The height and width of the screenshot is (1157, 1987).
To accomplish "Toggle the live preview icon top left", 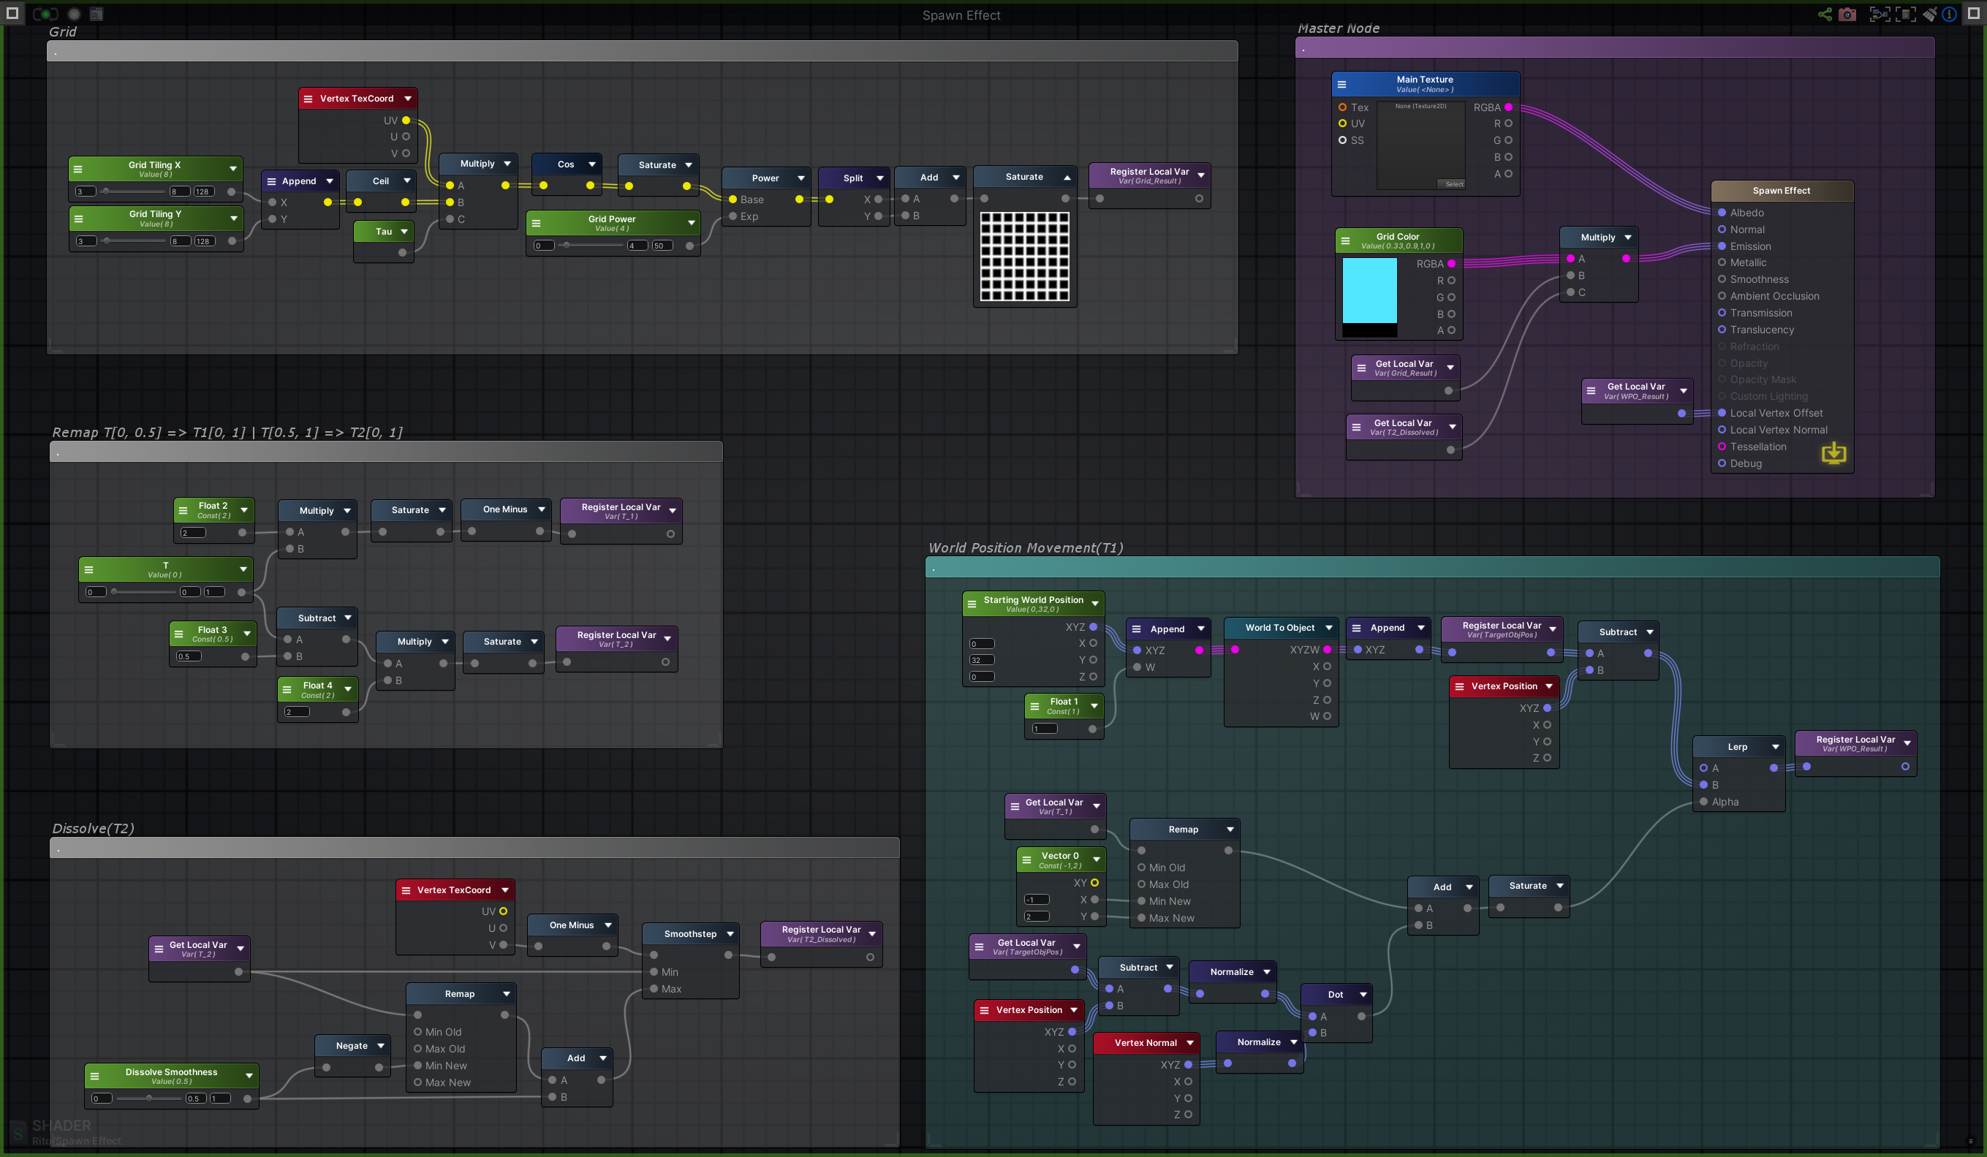I will click(x=45, y=13).
